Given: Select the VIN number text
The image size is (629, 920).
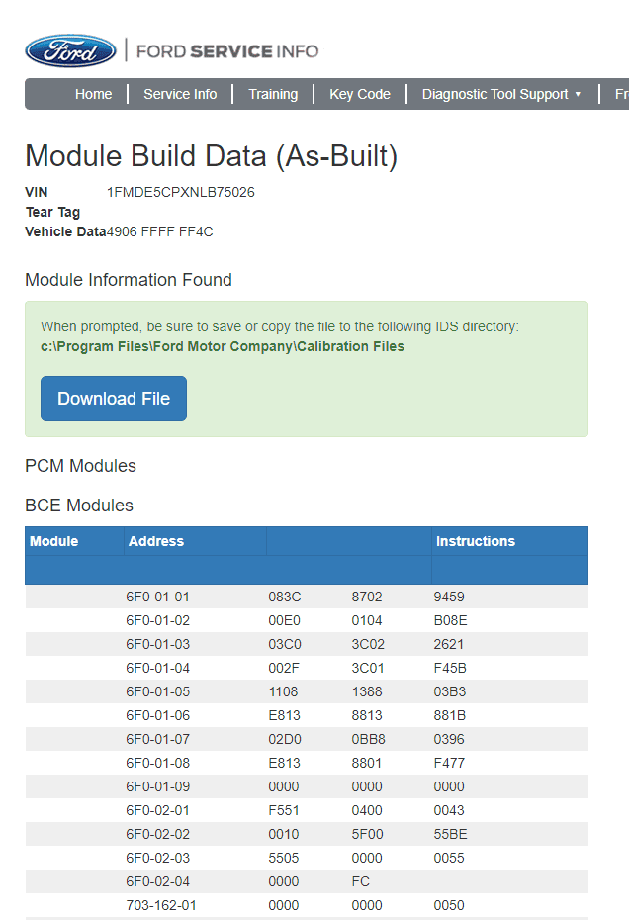Looking at the screenshot, I should pos(181,193).
